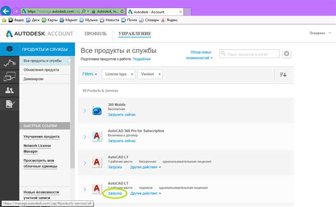Open the Почта bookmark
The width and height of the screenshot is (336, 207).
pyautogui.click(x=129, y=20)
